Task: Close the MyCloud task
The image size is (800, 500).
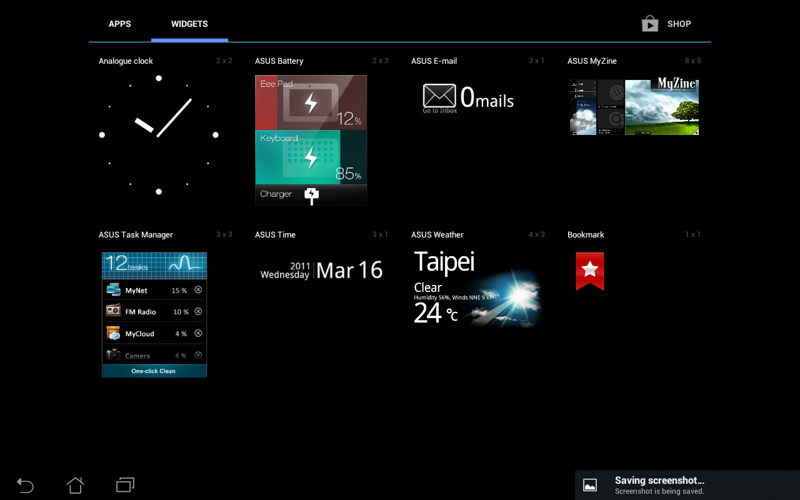Action: click(x=198, y=333)
